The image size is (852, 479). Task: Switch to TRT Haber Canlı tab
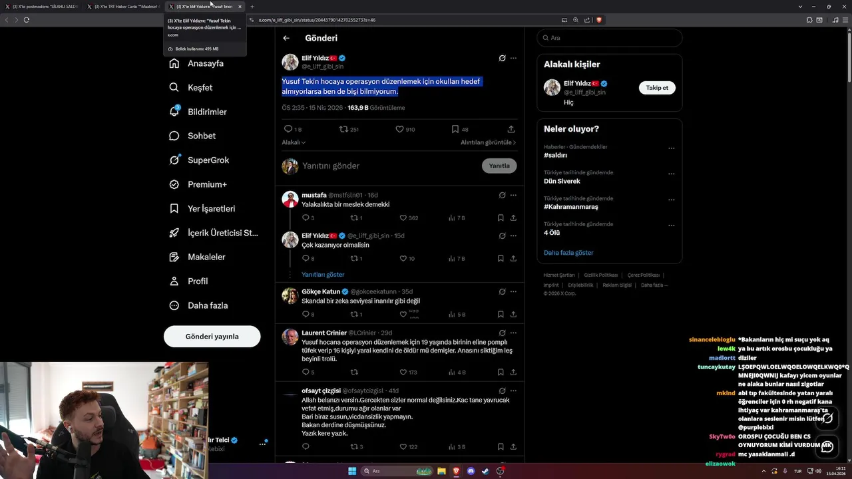(x=123, y=7)
